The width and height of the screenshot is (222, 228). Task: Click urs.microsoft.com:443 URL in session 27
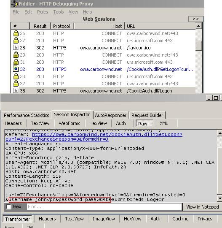point(150,41)
